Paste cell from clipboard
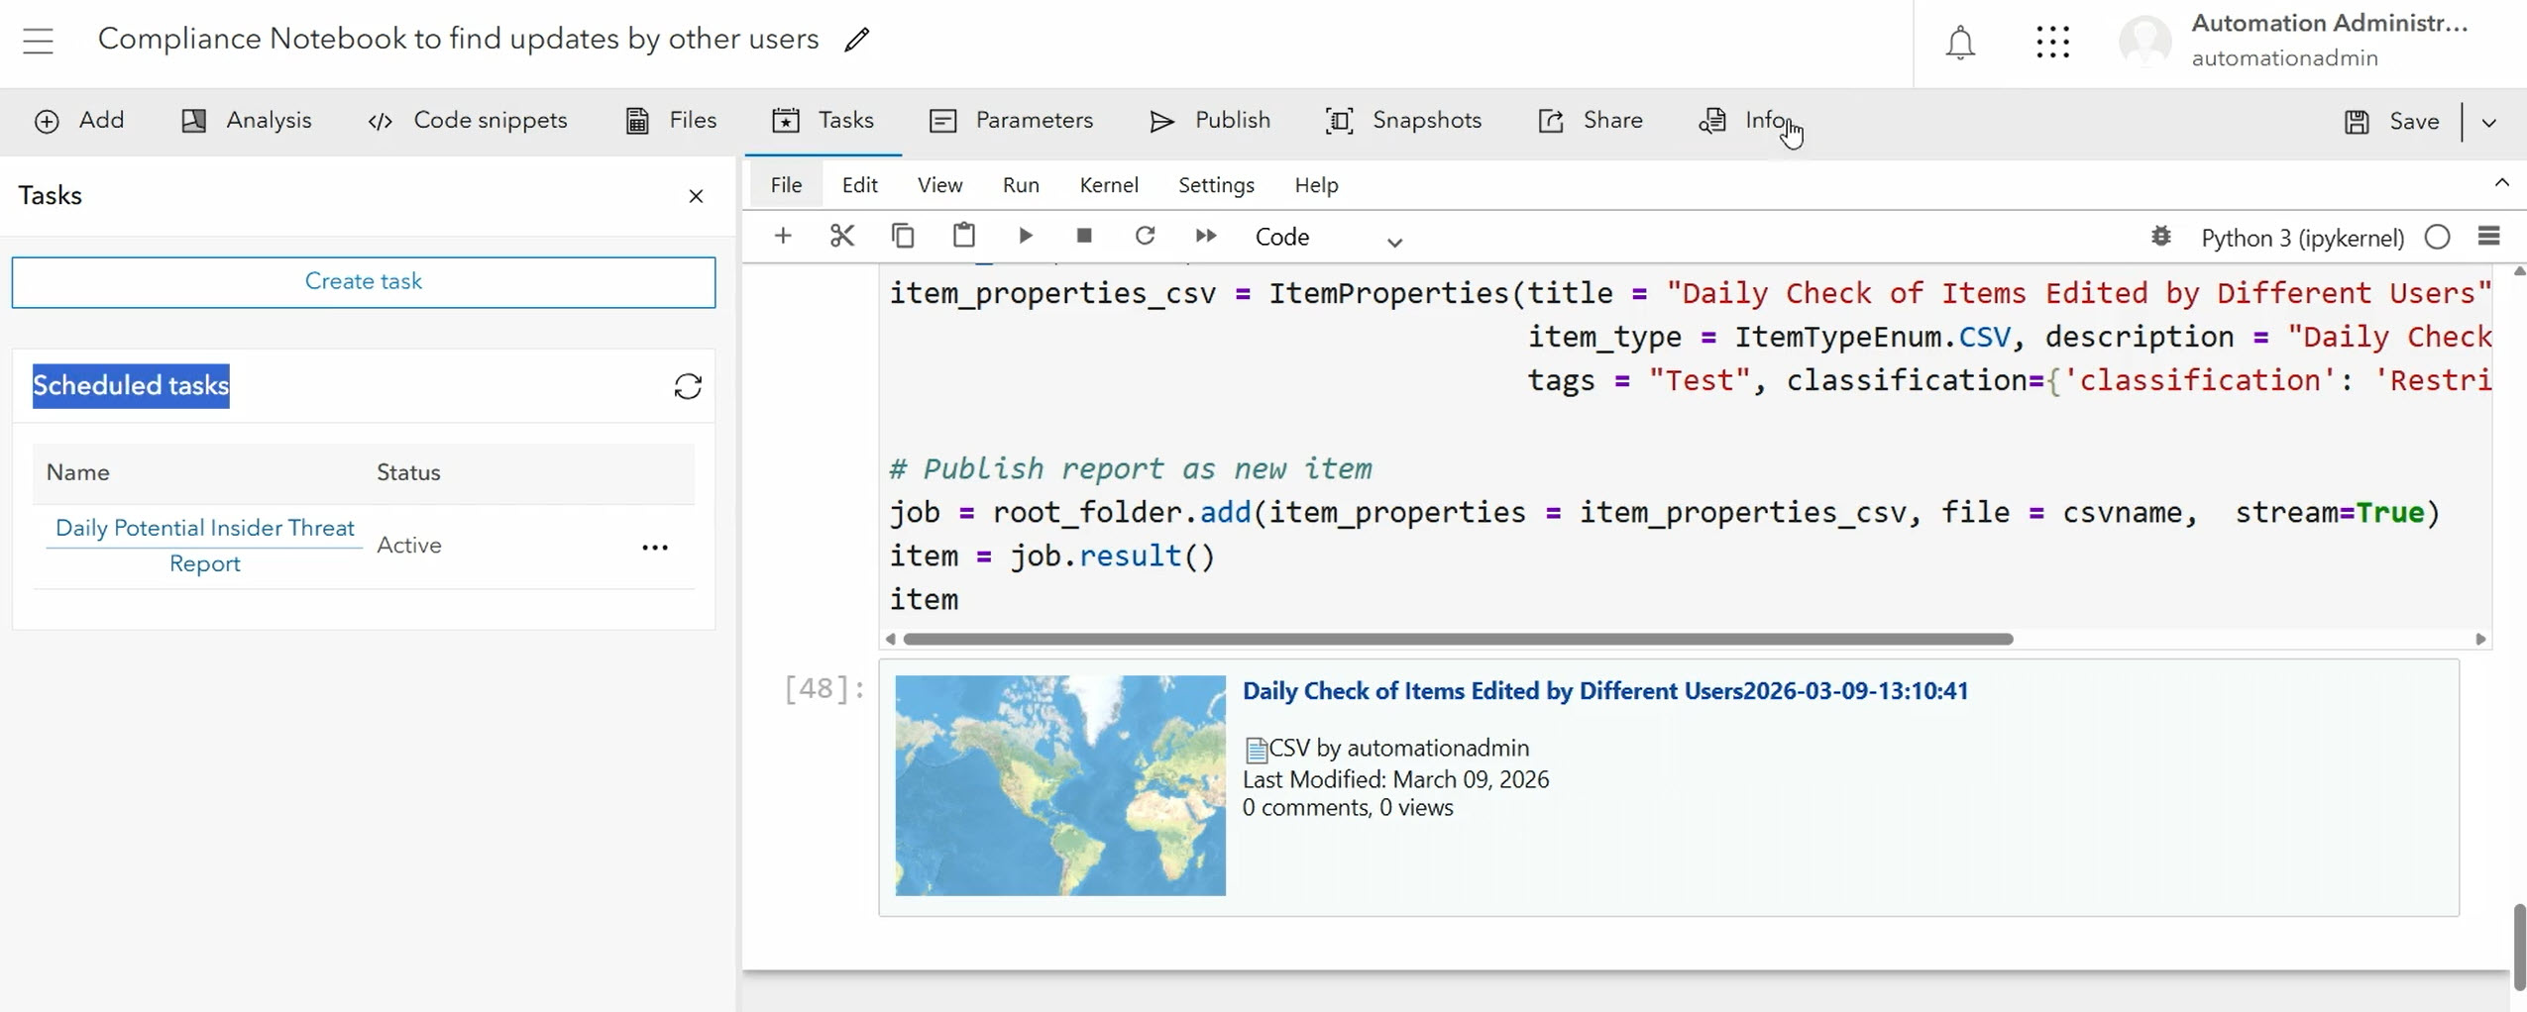 [964, 236]
